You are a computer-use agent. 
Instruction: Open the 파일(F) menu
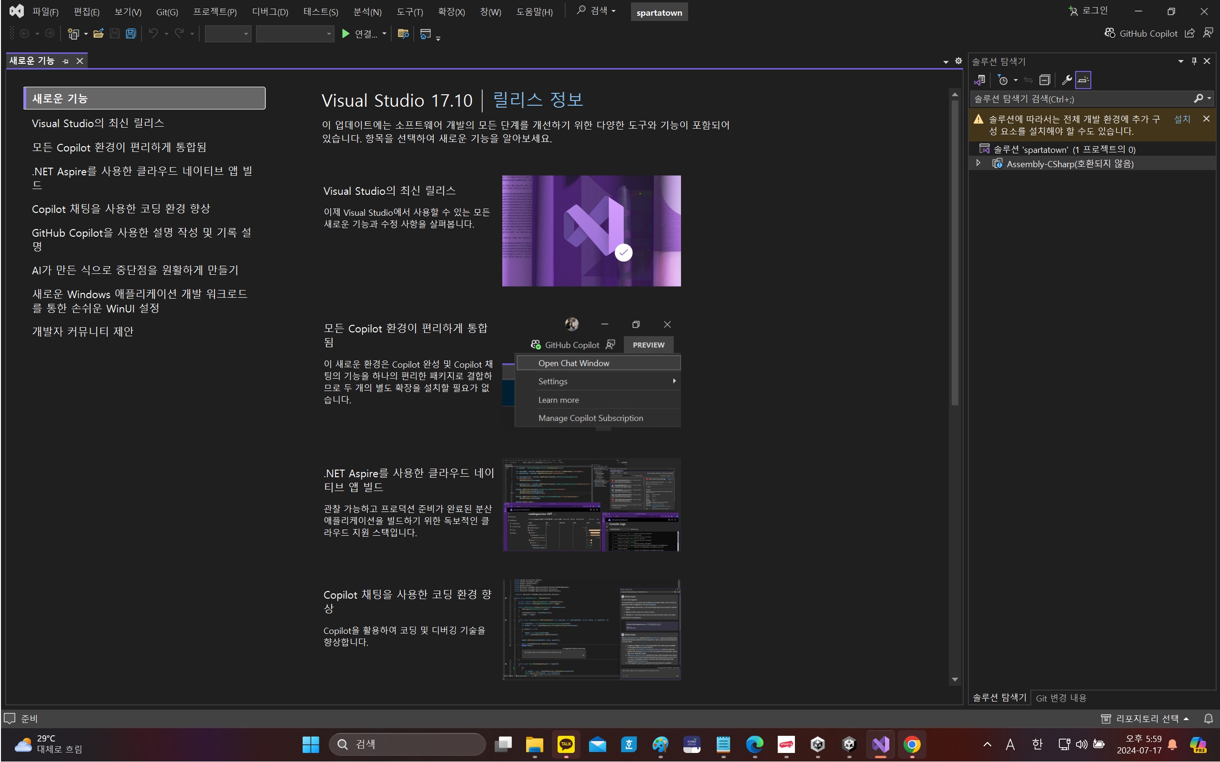(x=45, y=11)
